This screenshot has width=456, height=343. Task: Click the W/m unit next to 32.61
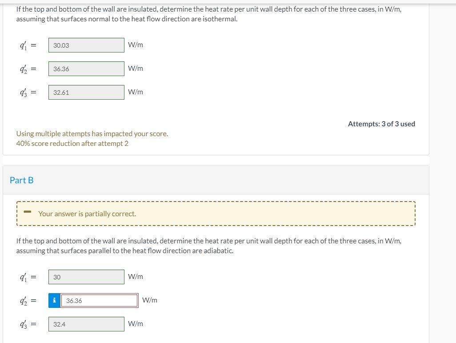click(x=136, y=92)
